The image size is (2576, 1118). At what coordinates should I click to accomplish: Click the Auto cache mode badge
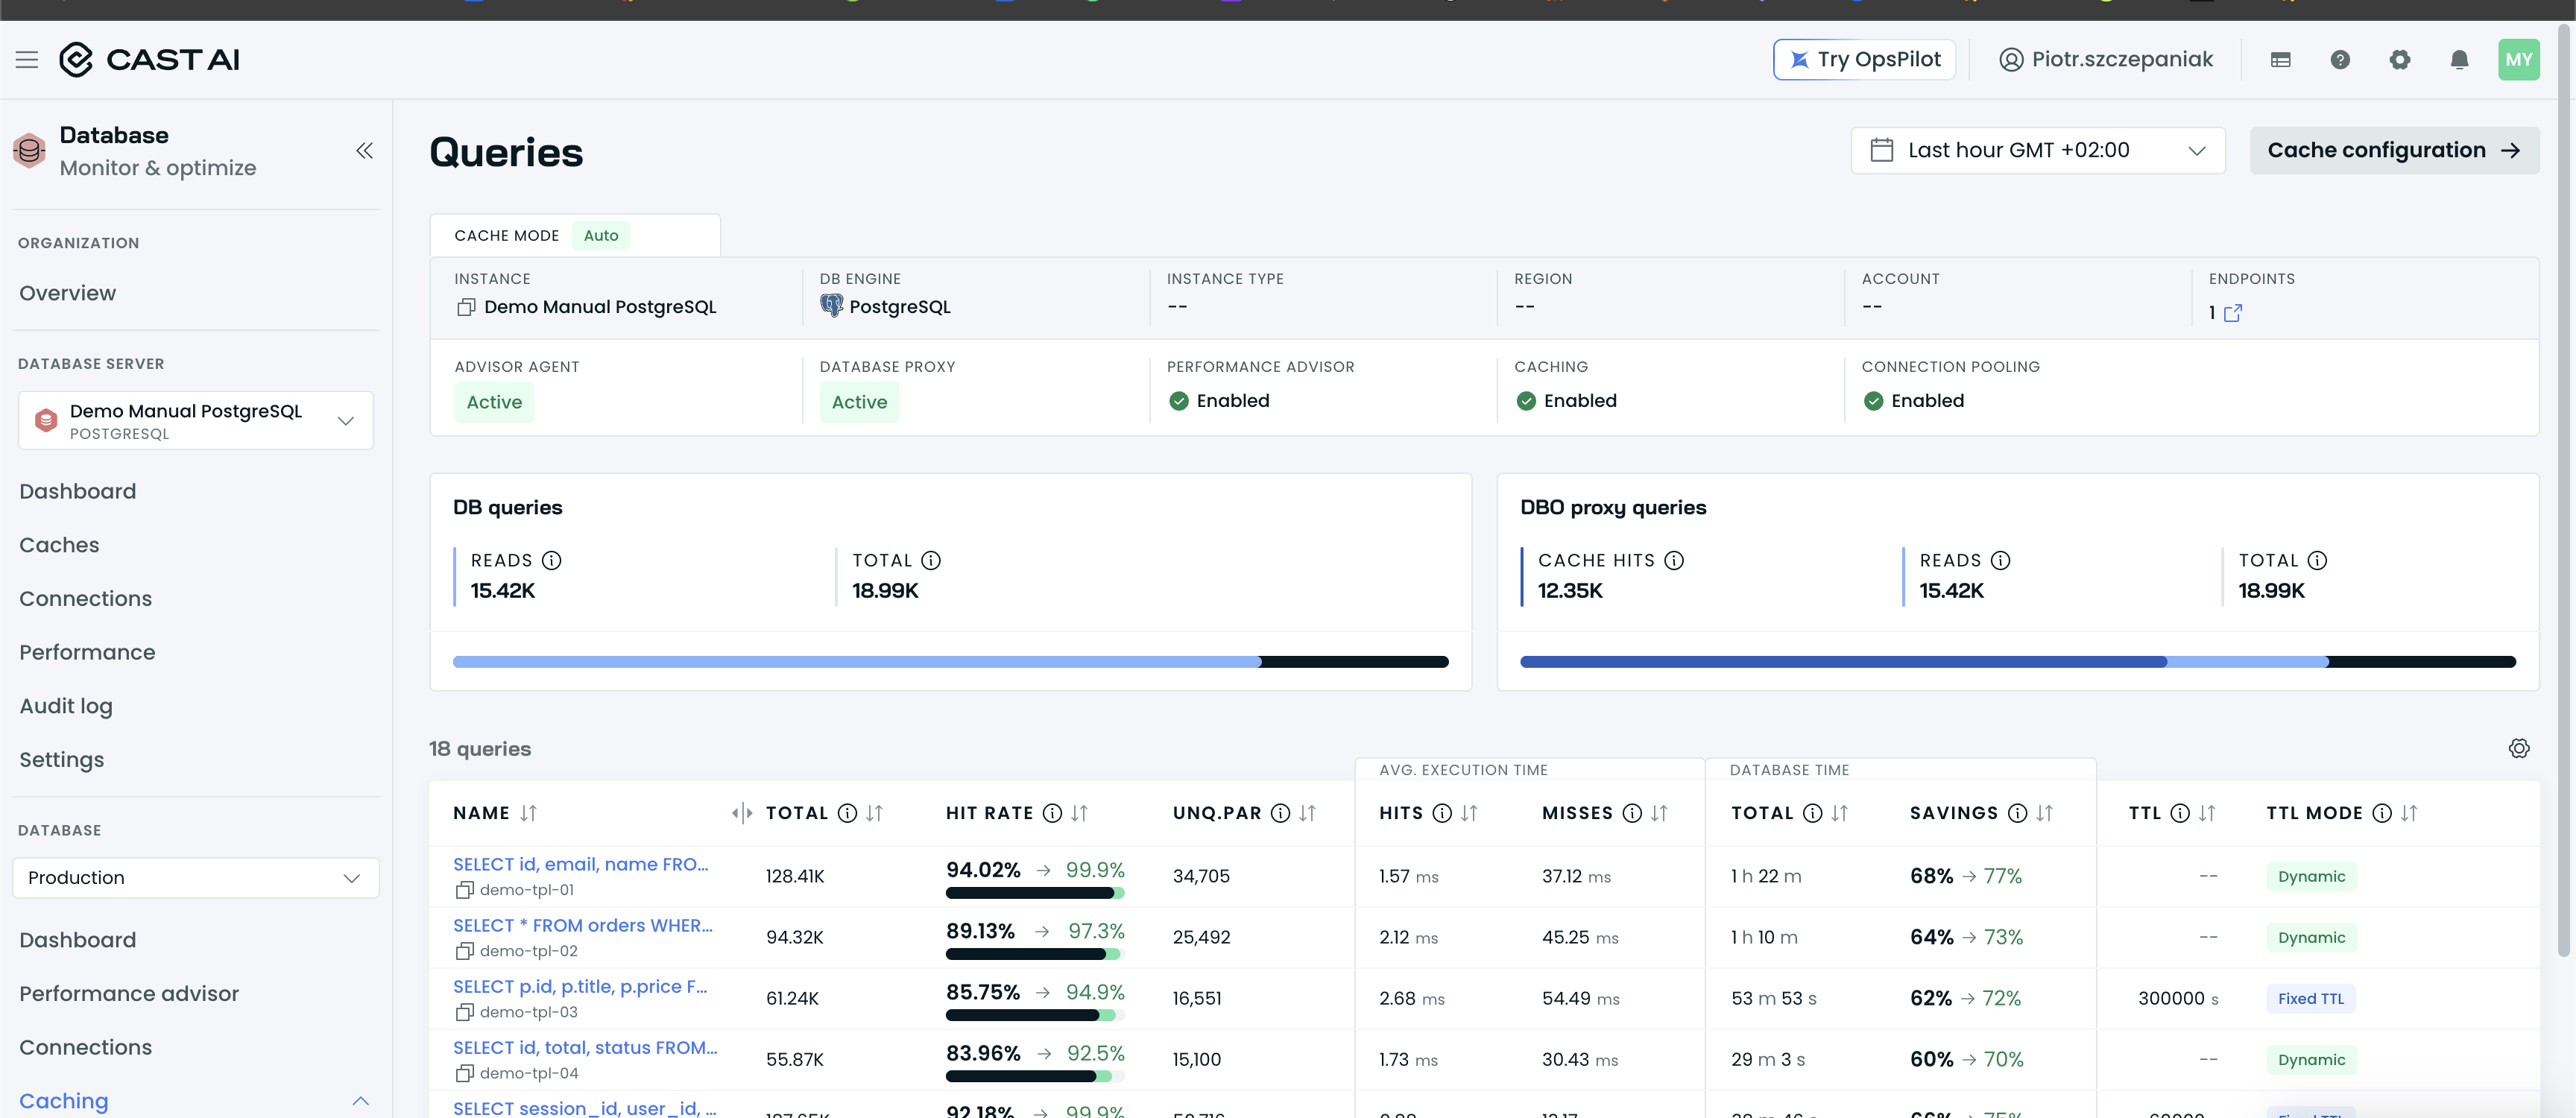(601, 236)
